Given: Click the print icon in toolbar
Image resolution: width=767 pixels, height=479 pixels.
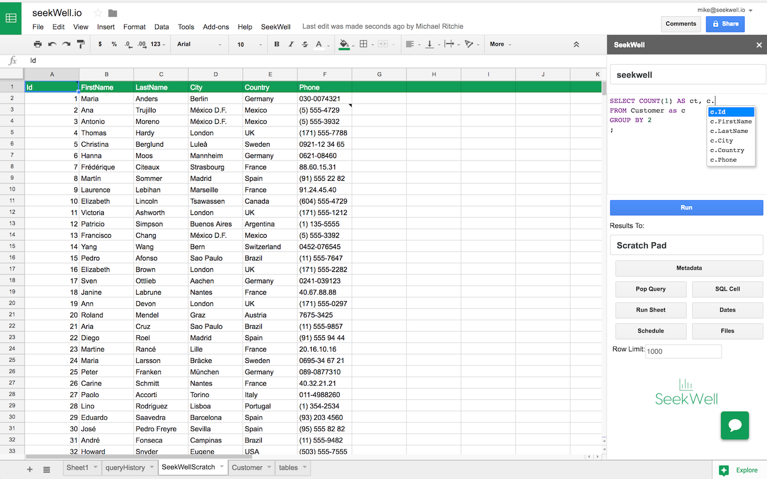Looking at the screenshot, I should tap(38, 44).
